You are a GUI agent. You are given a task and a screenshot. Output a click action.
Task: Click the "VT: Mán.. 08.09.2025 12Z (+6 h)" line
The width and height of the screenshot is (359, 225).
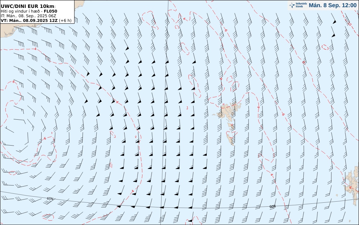(x=36, y=20)
